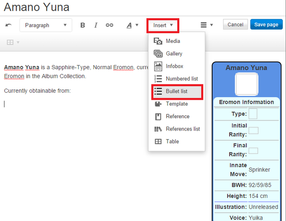Click the Amano Yuna page title
Viewport: 286px width, 221px height.
37,7
